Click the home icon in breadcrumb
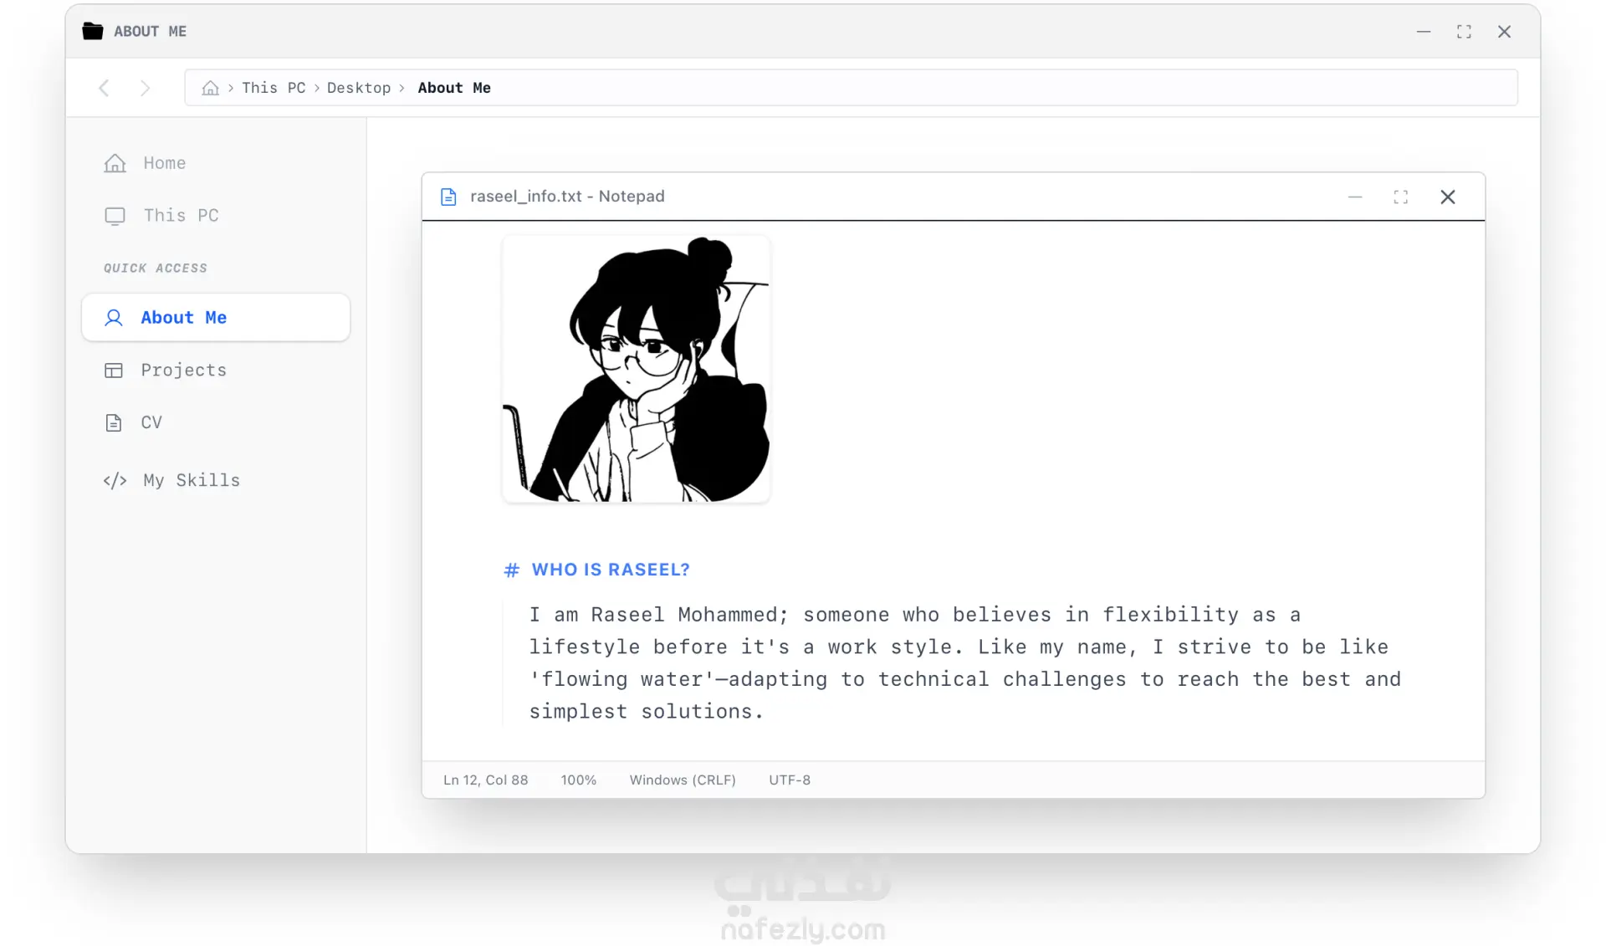The image size is (1606, 946). pyautogui.click(x=210, y=88)
